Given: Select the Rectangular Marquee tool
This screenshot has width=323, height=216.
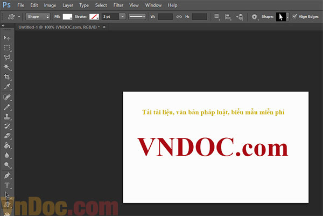Looking at the screenshot, I should (7, 48).
